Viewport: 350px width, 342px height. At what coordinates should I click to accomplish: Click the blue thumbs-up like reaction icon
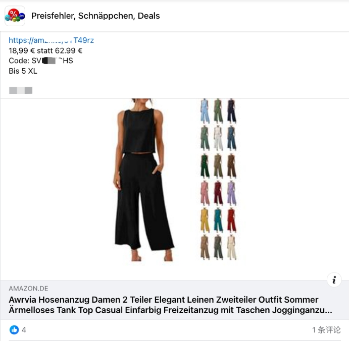coord(14,330)
